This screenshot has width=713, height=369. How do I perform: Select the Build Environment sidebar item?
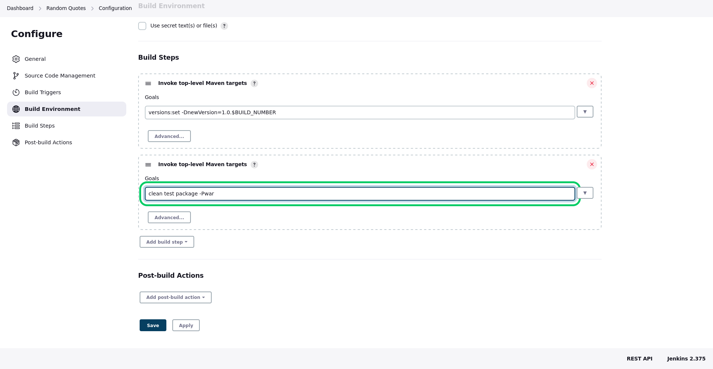pos(66,109)
